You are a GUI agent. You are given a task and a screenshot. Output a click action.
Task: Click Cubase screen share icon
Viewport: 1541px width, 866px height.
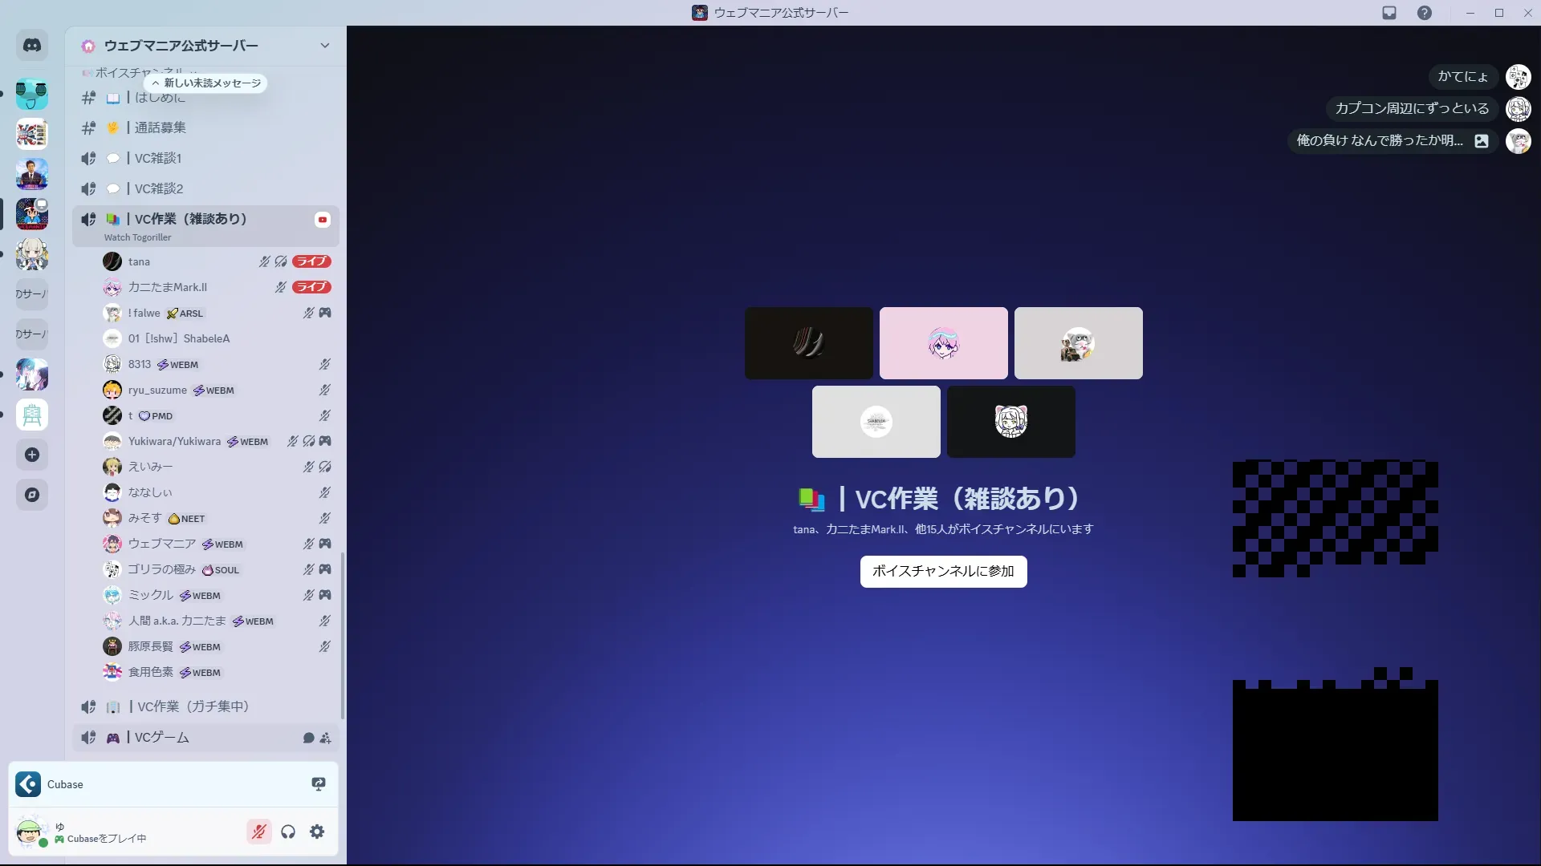(318, 784)
